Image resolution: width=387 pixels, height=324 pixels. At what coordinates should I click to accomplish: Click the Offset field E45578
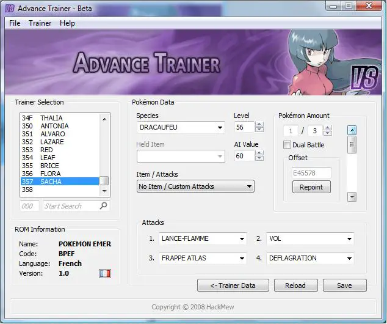coord(311,173)
